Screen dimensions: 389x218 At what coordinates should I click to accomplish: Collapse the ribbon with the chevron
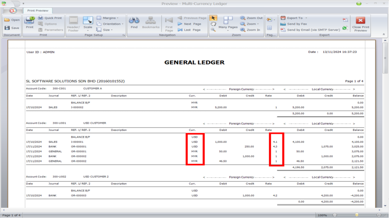[x=384, y=34]
